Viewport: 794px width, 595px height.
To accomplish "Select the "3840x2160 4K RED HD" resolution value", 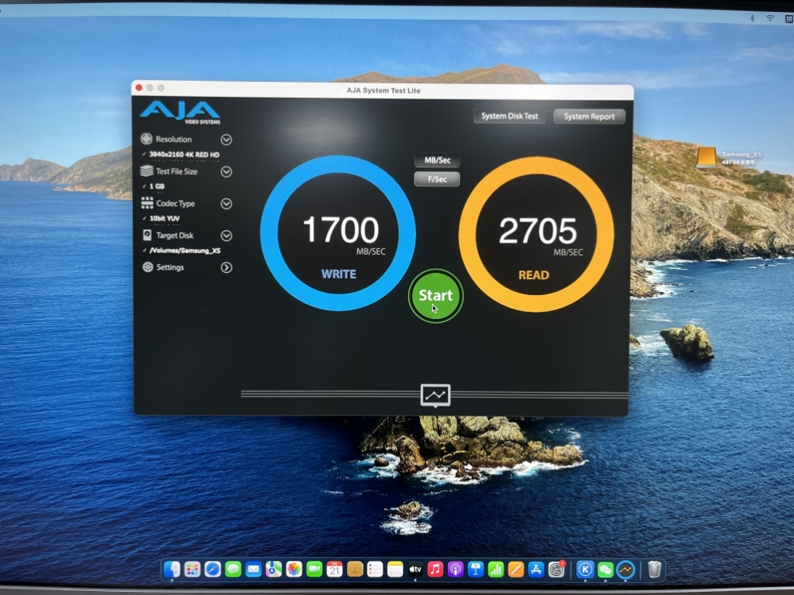I will tap(185, 154).
